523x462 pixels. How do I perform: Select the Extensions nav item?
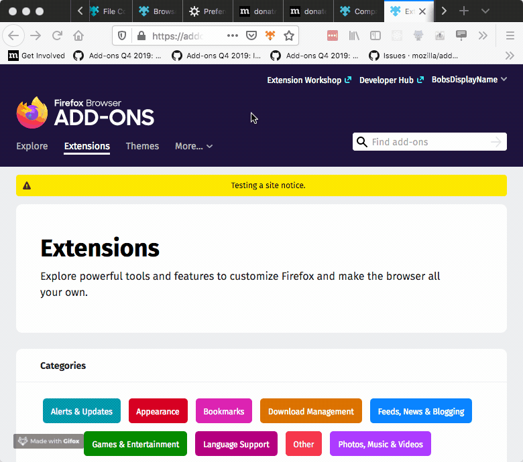[87, 146]
